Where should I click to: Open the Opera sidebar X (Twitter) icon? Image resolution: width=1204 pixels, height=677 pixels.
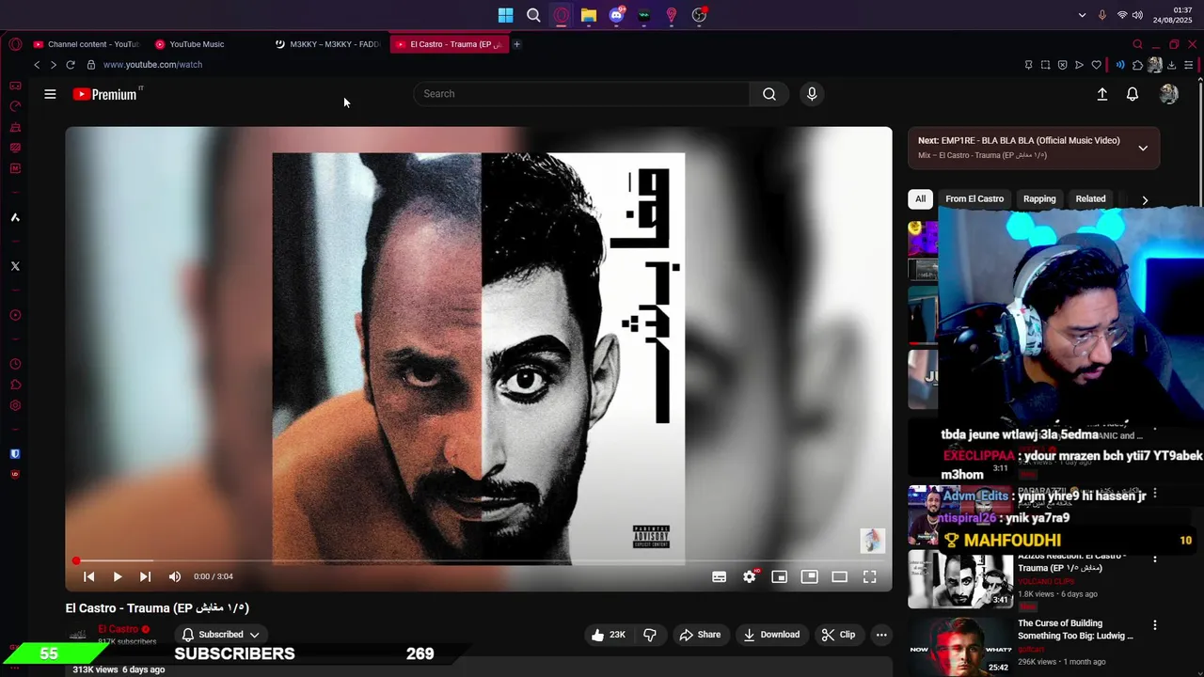click(15, 266)
